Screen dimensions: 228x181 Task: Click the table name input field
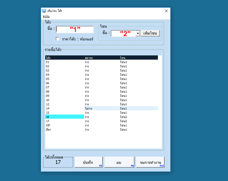point(75,30)
